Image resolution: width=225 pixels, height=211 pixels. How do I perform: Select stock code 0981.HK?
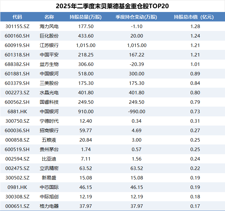17,187
